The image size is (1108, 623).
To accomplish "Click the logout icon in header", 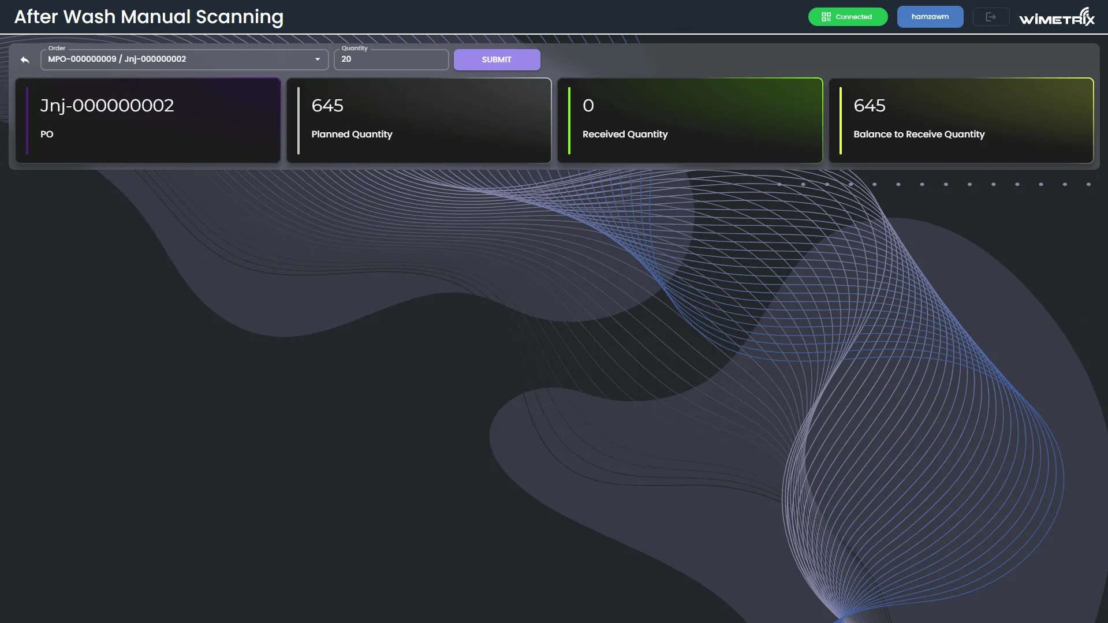I will pyautogui.click(x=991, y=17).
